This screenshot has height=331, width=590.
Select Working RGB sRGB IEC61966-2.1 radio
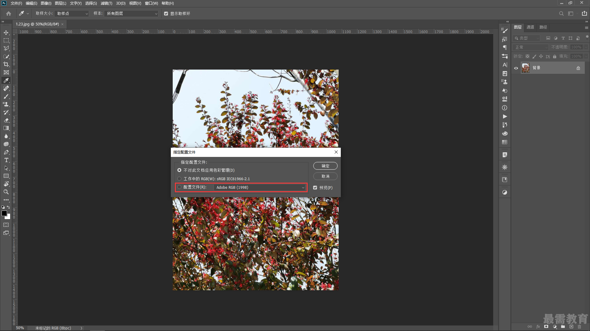(179, 179)
